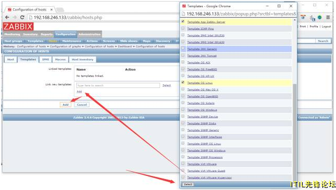Click the green globe extension icon
This screenshot has height=190, width=336.
(319, 18)
